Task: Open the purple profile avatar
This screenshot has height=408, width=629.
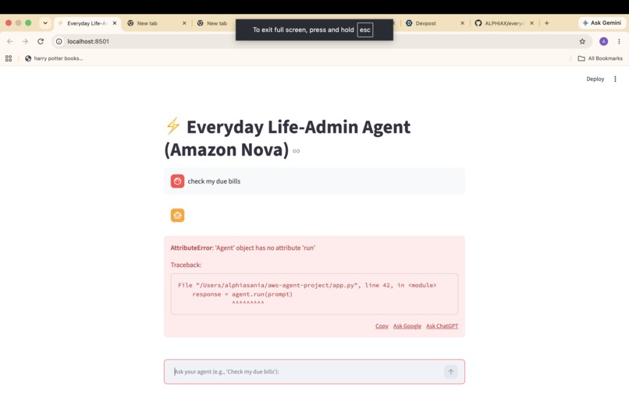Action: [x=603, y=41]
